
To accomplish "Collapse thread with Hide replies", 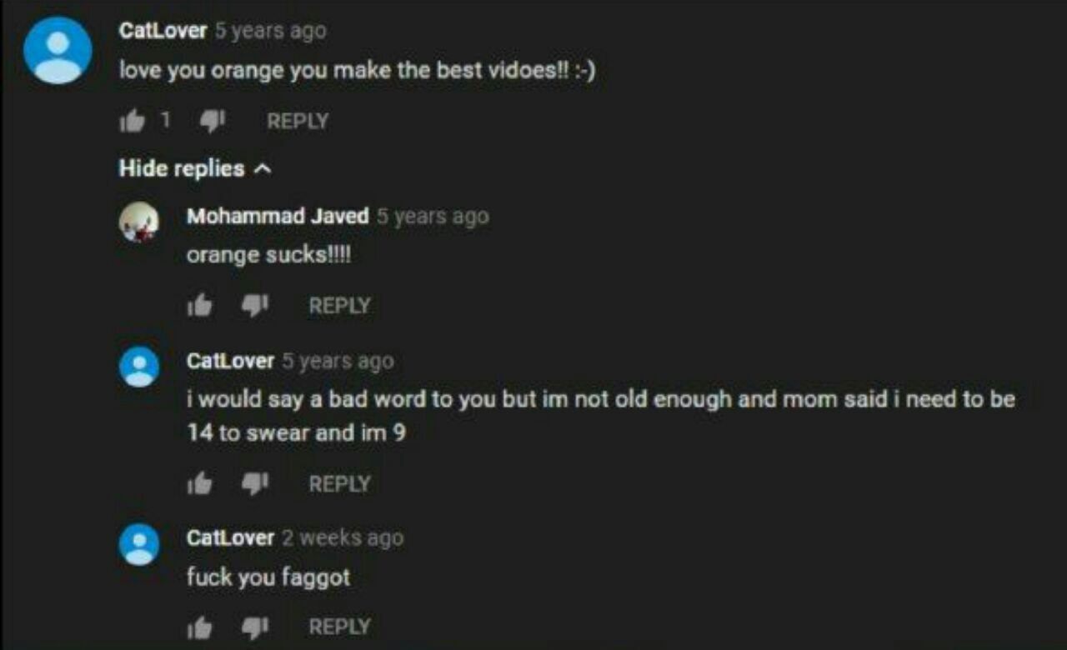I will point(196,168).
